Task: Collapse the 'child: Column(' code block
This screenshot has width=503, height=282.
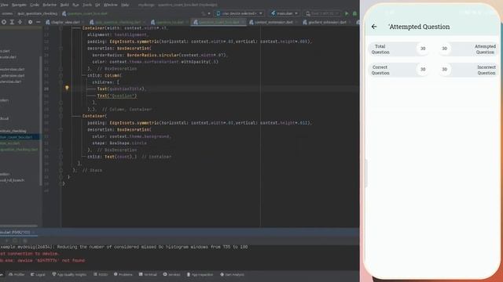Action: (x=61, y=75)
